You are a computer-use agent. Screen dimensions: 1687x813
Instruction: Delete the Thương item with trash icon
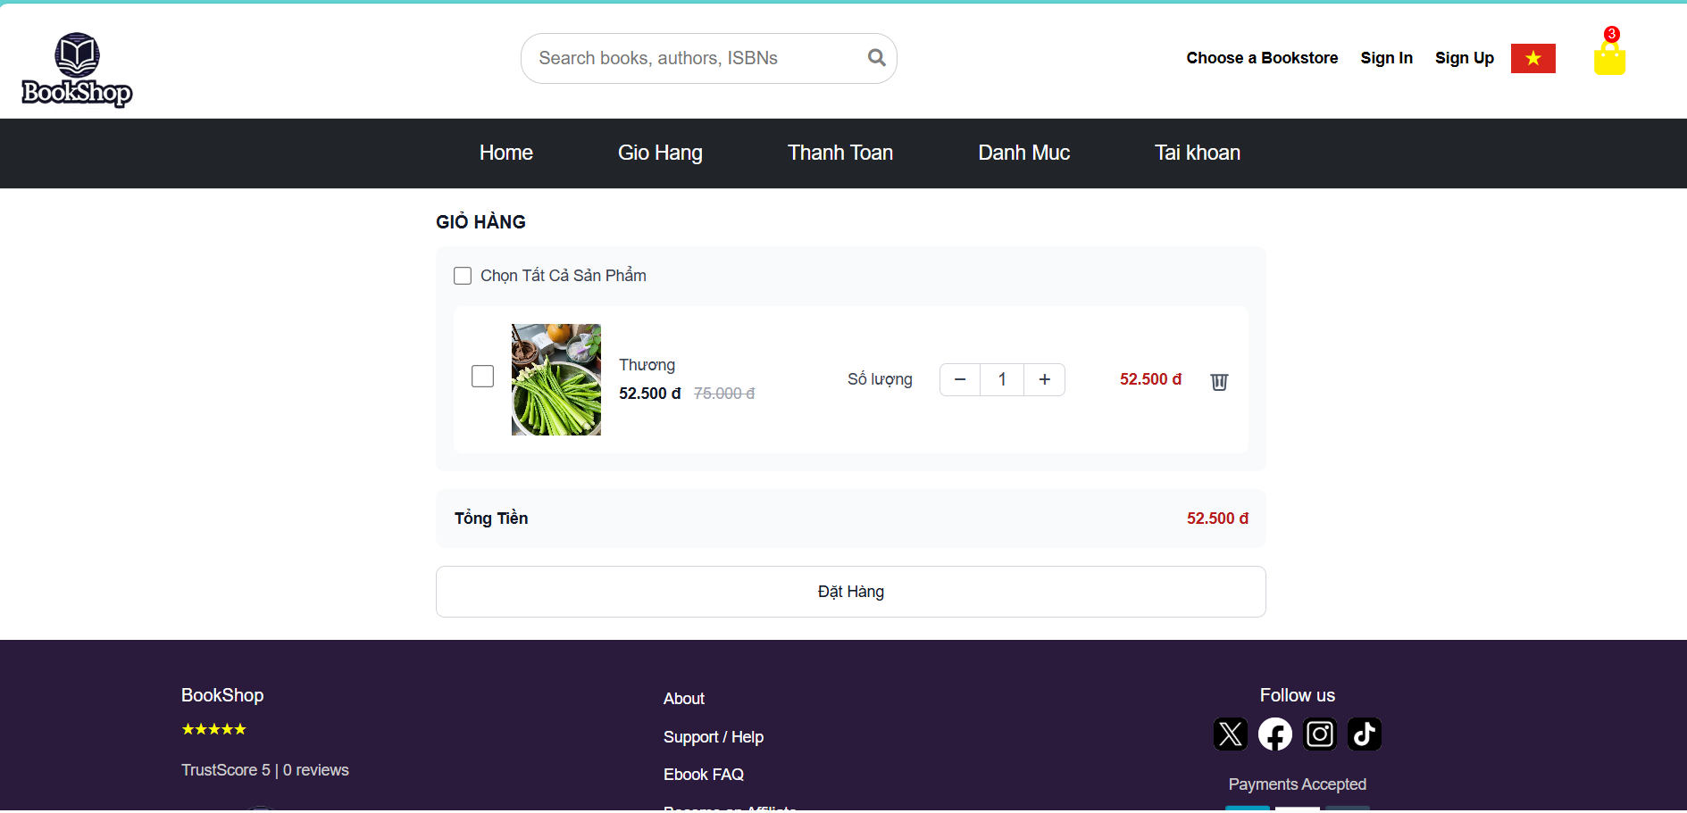1219,382
